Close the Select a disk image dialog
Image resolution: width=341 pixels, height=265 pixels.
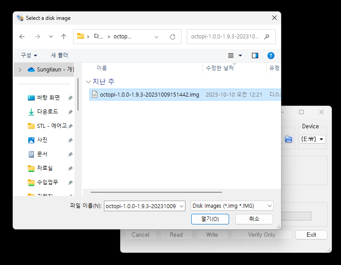[274, 18]
